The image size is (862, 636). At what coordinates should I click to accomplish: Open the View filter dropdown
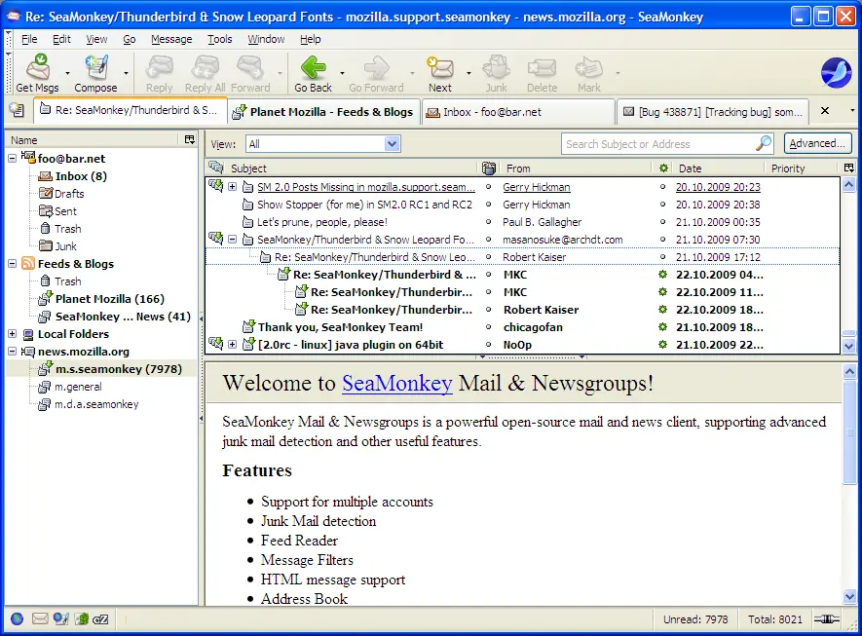click(323, 144)
